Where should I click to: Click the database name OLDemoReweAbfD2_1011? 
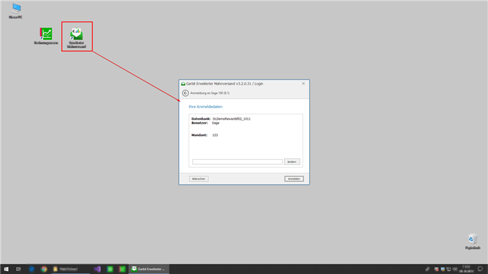pos(231,118)
